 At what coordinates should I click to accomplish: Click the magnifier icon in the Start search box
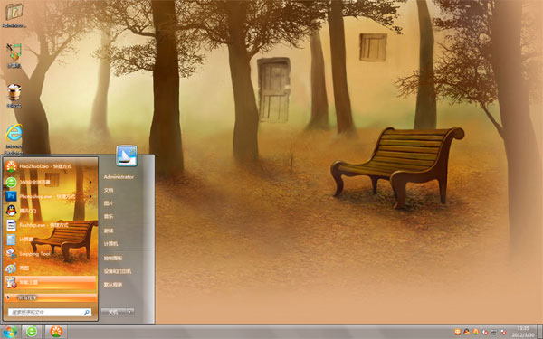pos(87,312)
